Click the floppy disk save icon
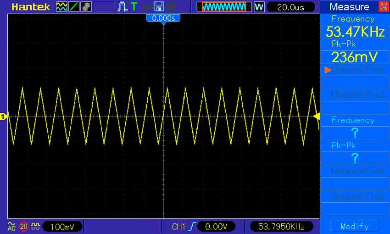 point(159,7)
